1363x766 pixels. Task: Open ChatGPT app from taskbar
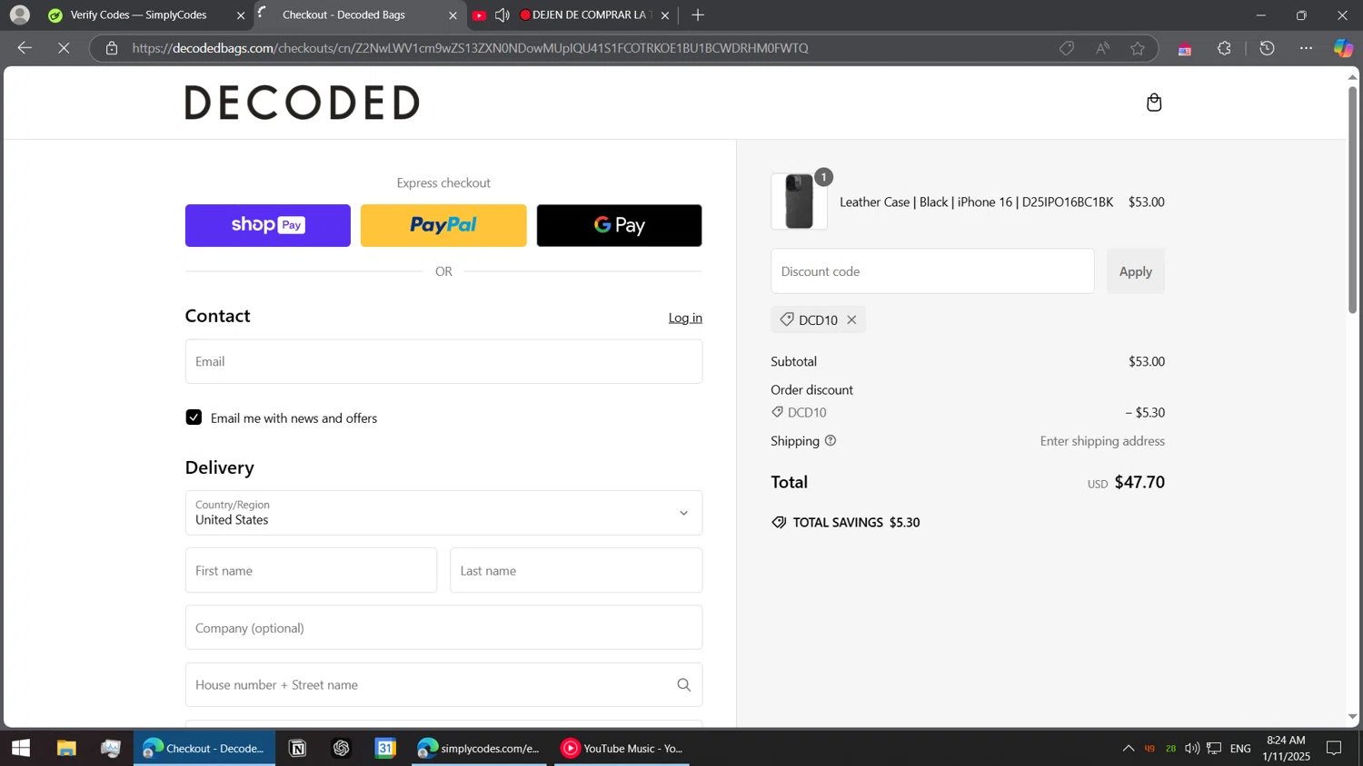click(x=342, y=749)
